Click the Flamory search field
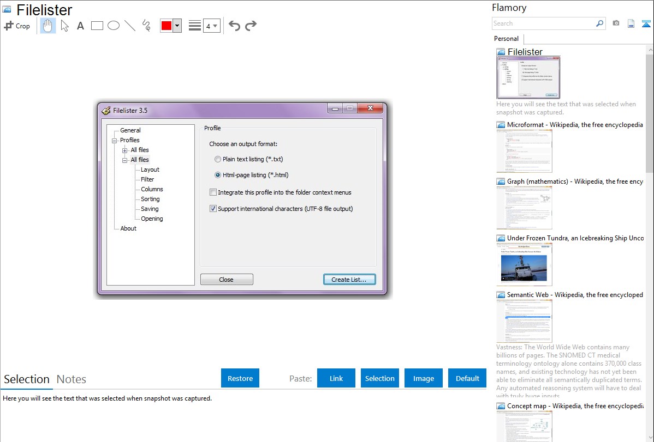 (x=544, y=23)
